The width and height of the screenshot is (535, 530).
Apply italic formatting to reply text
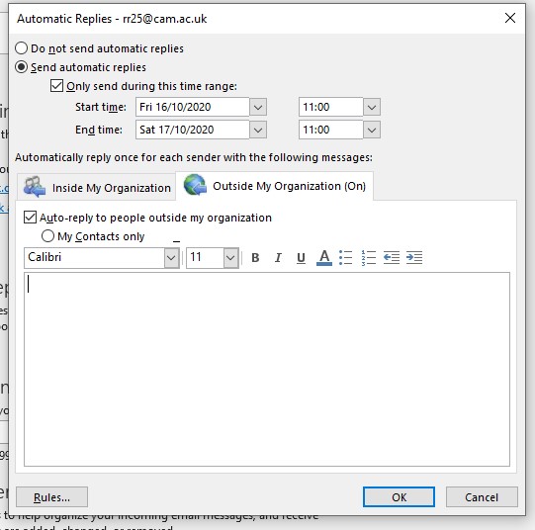click(x=278, y=257)
